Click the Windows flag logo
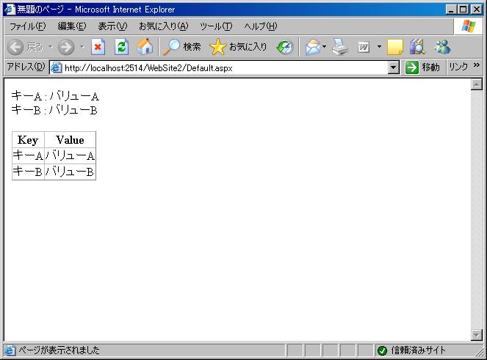Viewport: 487px width, 360px height. pyautogui.click(x=469, y=26)
